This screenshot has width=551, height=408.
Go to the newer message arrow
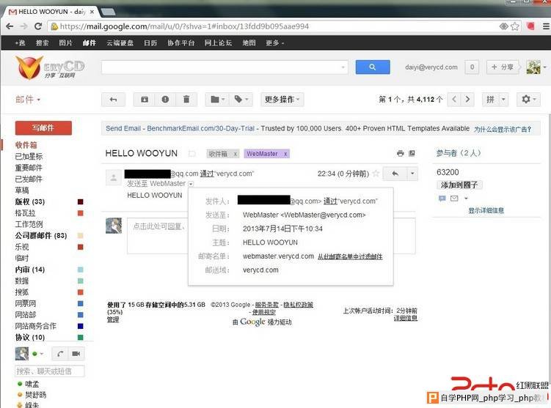pos(454,100)
